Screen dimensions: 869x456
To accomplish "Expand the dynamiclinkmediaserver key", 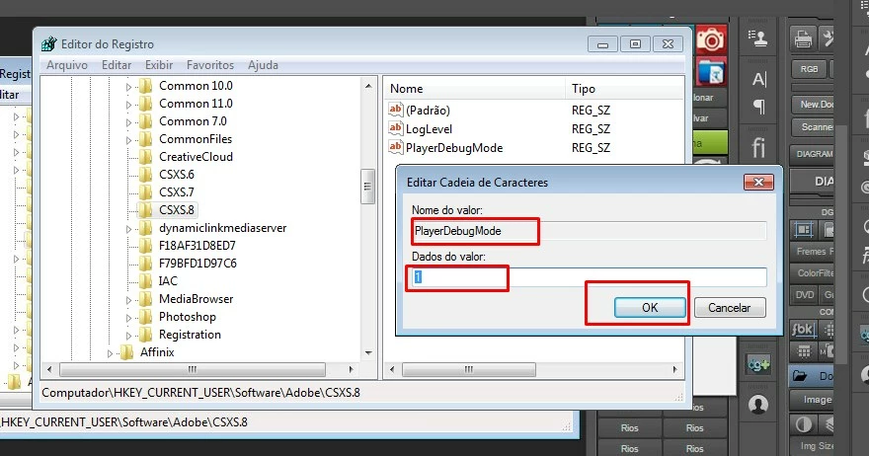I will pyautogui.click(x=128, y=228).
